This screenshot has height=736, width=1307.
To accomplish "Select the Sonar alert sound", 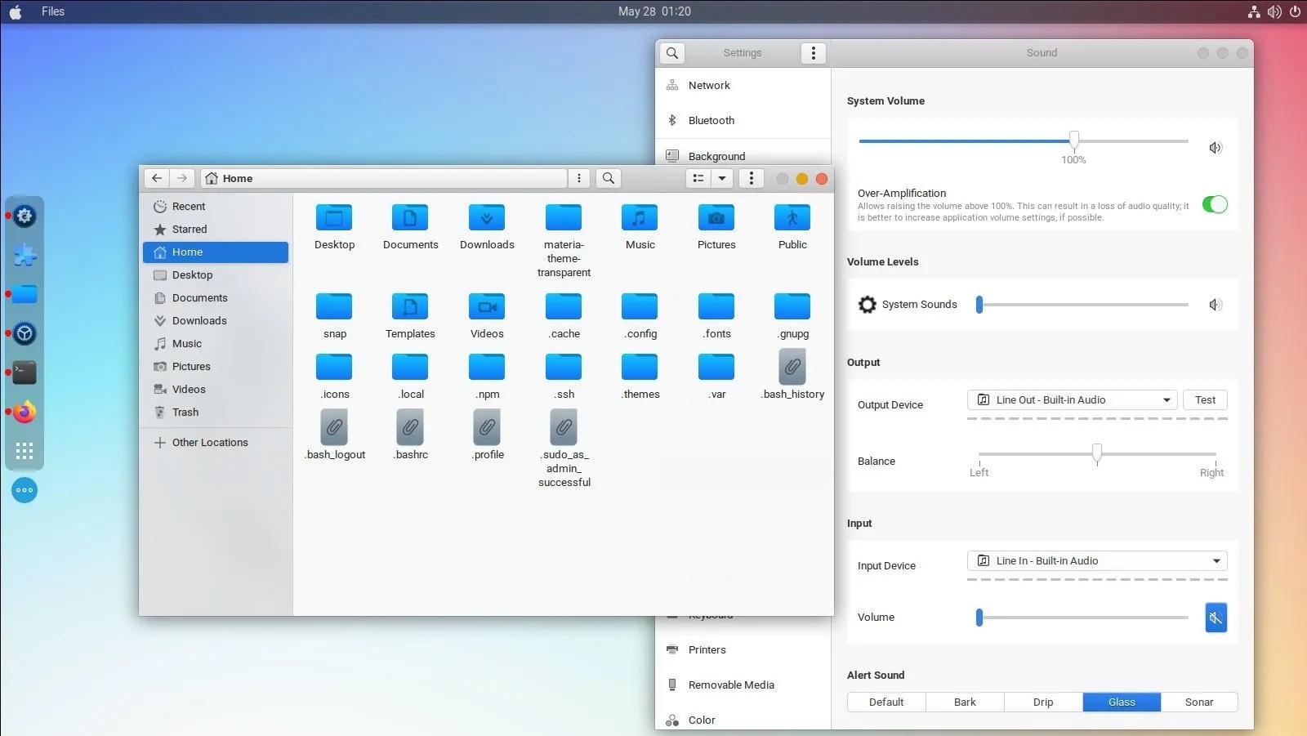I will click(1198, 702).
